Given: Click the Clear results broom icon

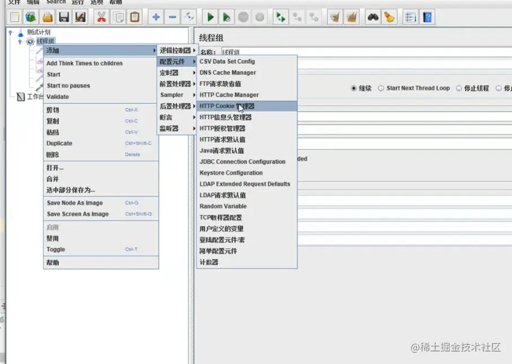Looking at the screenshot, I should 335,17.
